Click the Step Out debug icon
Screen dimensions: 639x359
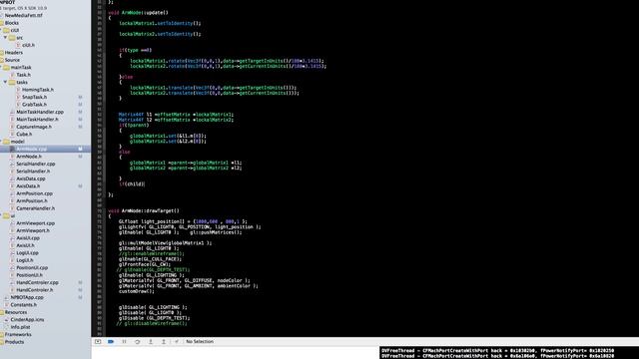pyautogui.click(x=164, y=341)
